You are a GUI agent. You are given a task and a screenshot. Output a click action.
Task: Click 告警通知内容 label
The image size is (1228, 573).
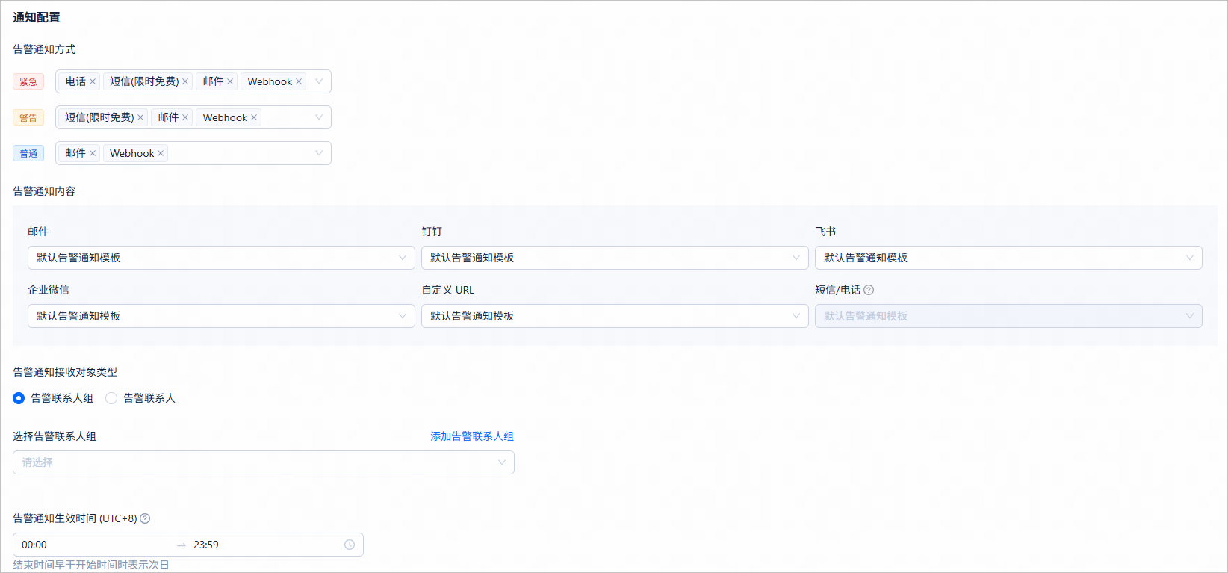coord(44,191)
